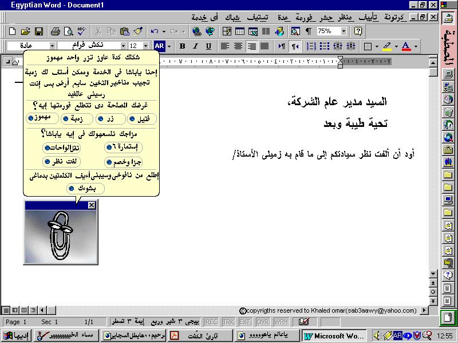458x343 pixels.
Task: Switch to ياعالم ياهوووو taskbar window
Action: [x=267, y=336]
